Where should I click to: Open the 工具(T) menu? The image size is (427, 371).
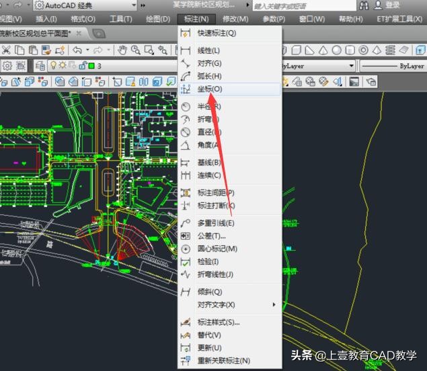(x=120, y=19)
